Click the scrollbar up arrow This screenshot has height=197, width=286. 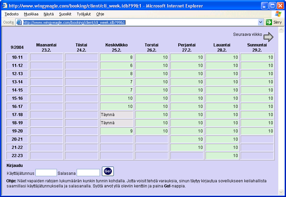[281, 30]
